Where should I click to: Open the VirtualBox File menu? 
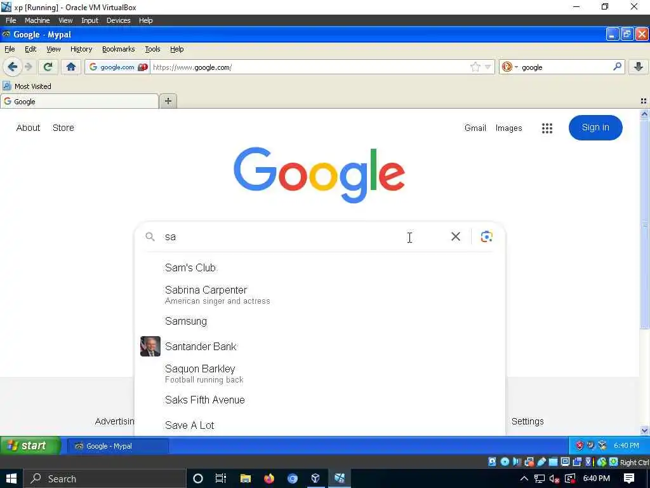click(x=11, y=20)
